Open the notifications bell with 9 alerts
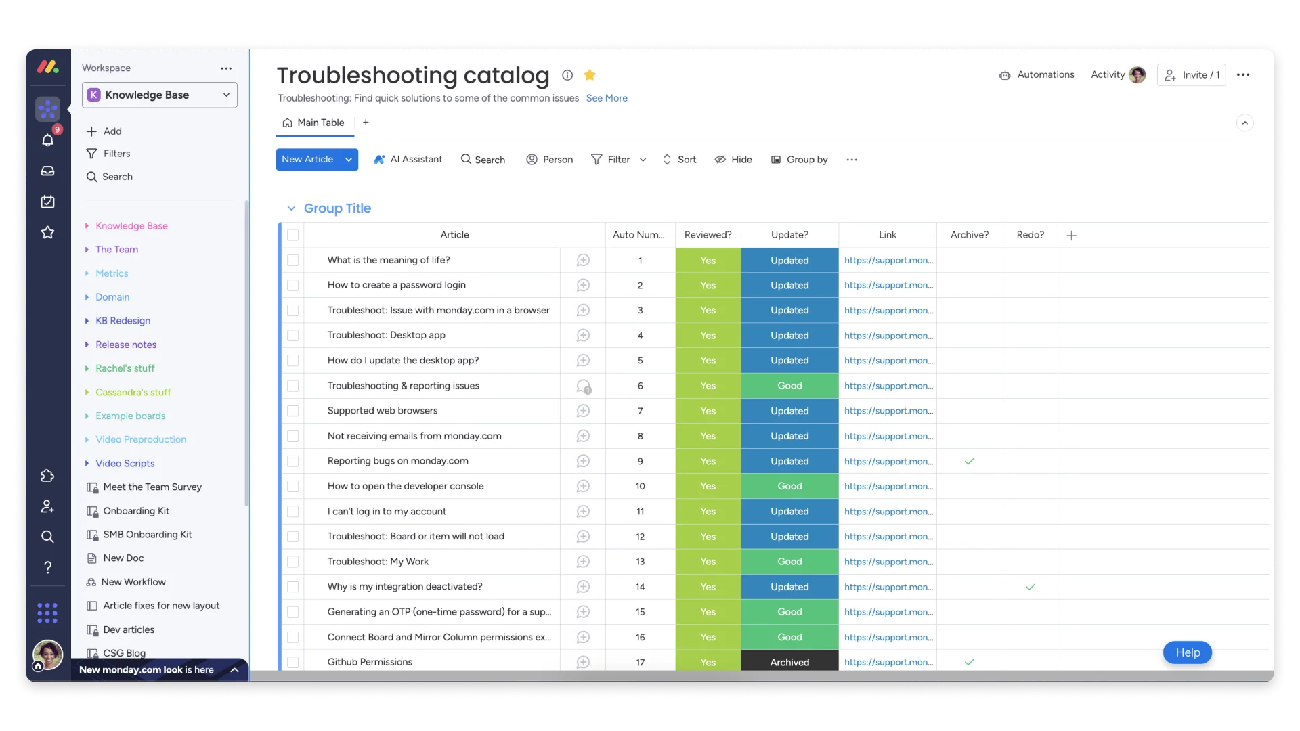 coord(47,140)
